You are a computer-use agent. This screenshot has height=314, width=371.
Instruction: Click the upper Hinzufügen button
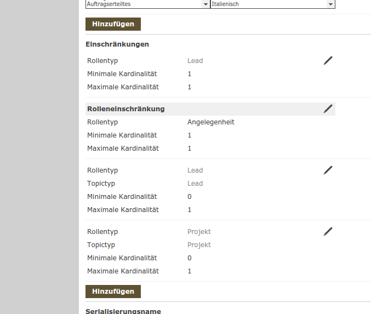click(113, 24)
